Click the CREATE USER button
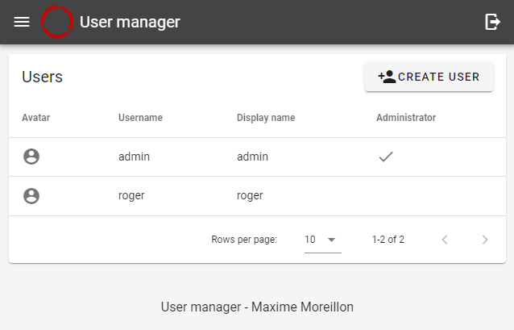This screenshot has width=514, height=330. (x=429, y=77)
